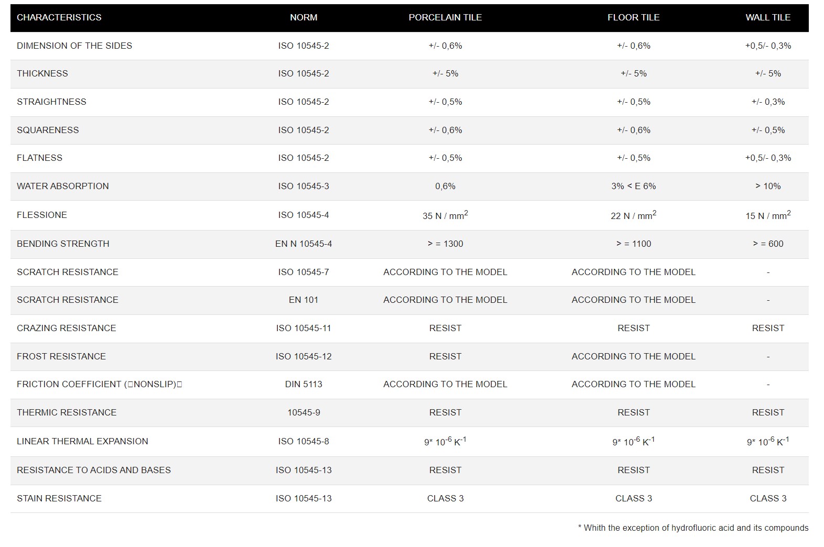Image resolution: width=824 pixels, height=547 pixels.
Task: Click the CHARACTERISTICS column header
Action: pos(59,17)
